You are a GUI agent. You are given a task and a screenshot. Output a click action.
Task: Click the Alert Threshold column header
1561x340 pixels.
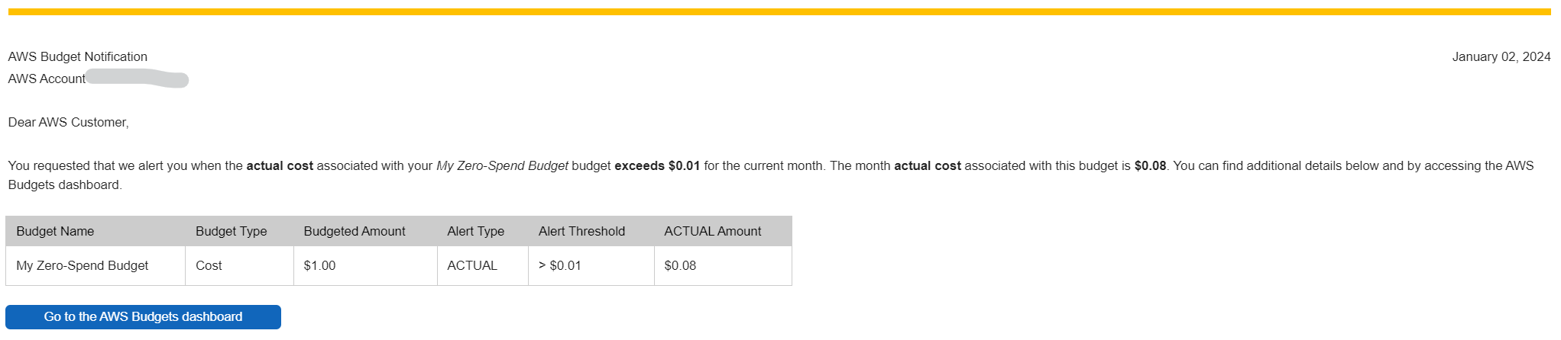tap(581, 232)
